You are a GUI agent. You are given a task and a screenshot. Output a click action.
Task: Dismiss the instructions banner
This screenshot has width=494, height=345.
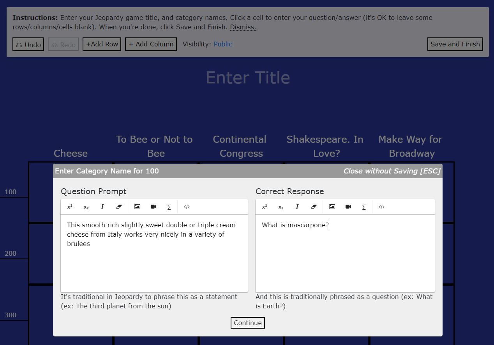tap(243, 27)
